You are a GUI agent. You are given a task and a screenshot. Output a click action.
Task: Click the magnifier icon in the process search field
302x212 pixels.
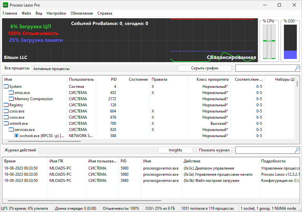point(297,68)
